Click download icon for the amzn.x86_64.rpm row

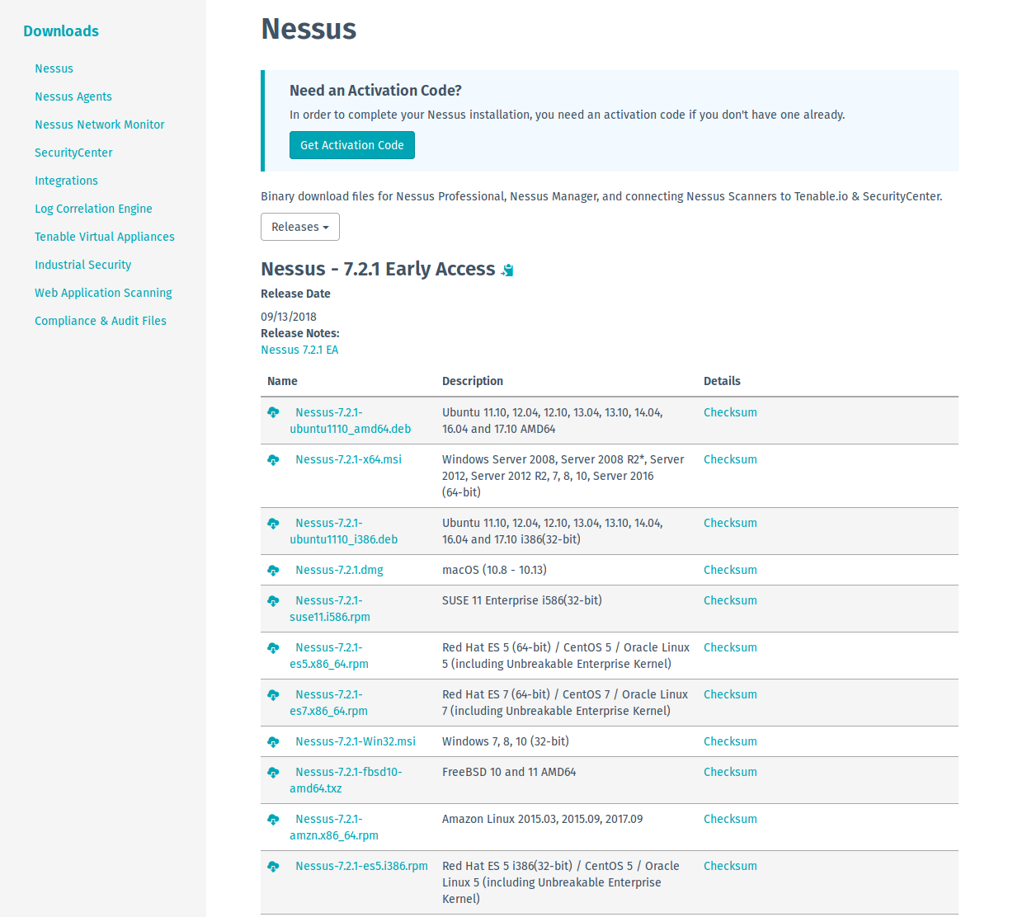point(273,819)
